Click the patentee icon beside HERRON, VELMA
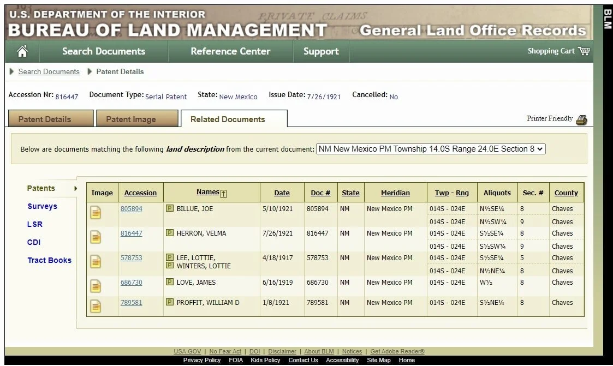Image resolution: width=613 pixels, height=366 pixels. coord(170,233)
